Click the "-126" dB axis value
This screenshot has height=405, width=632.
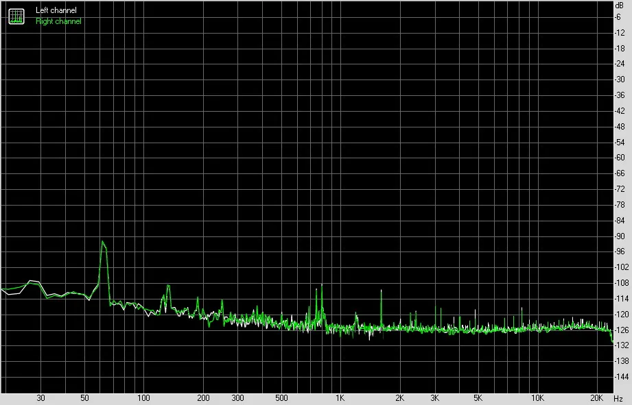click(622, 330)
